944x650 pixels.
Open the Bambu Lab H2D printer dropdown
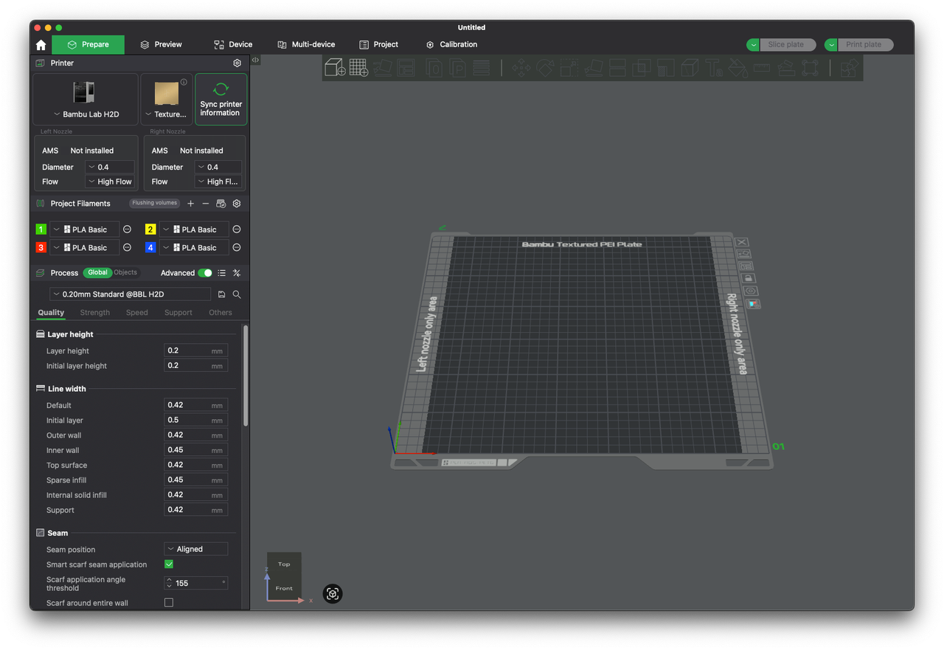coord(86,100)
